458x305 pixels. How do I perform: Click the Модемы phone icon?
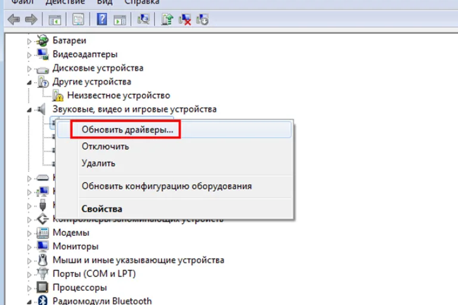[42, 232]
